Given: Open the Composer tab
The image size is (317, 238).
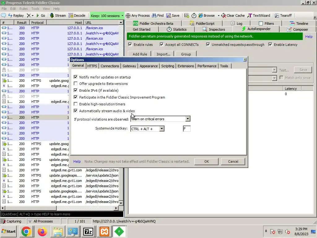Looking at the screenshot, I should [x=297, y=29].
